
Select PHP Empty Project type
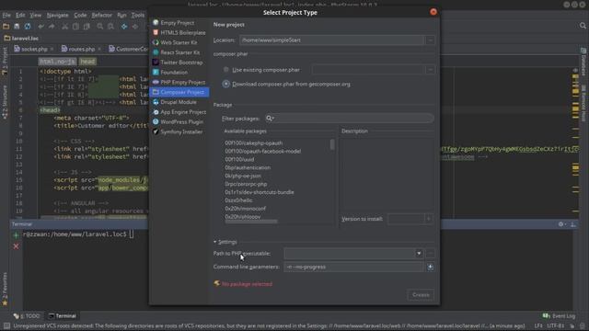[x=179, y=82]
